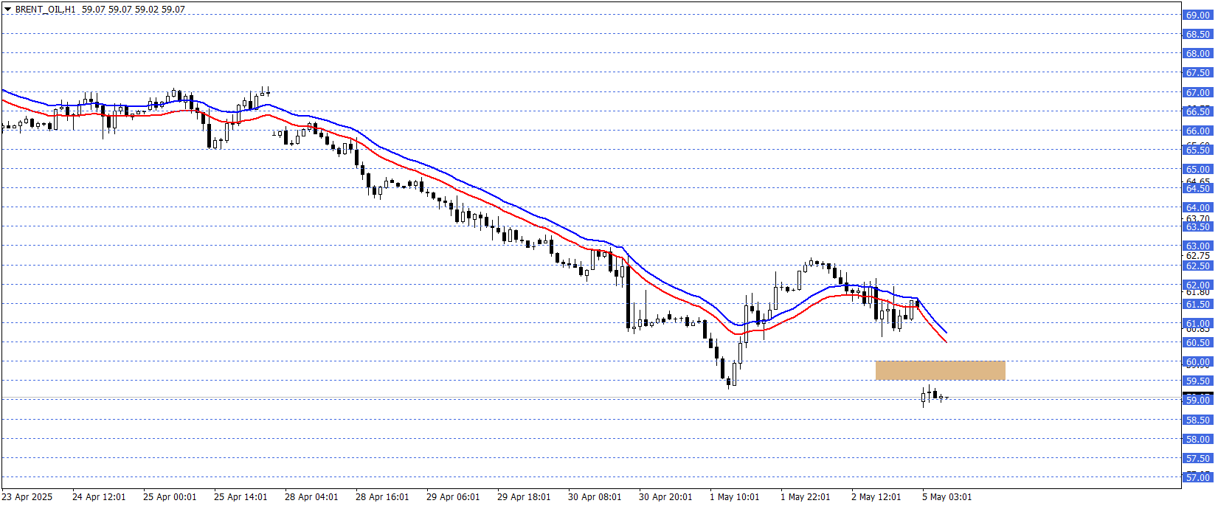Click the 25 Apr 14:01 time label
The width and height of the screenshot is (1218, 506).
coord(241,496)
